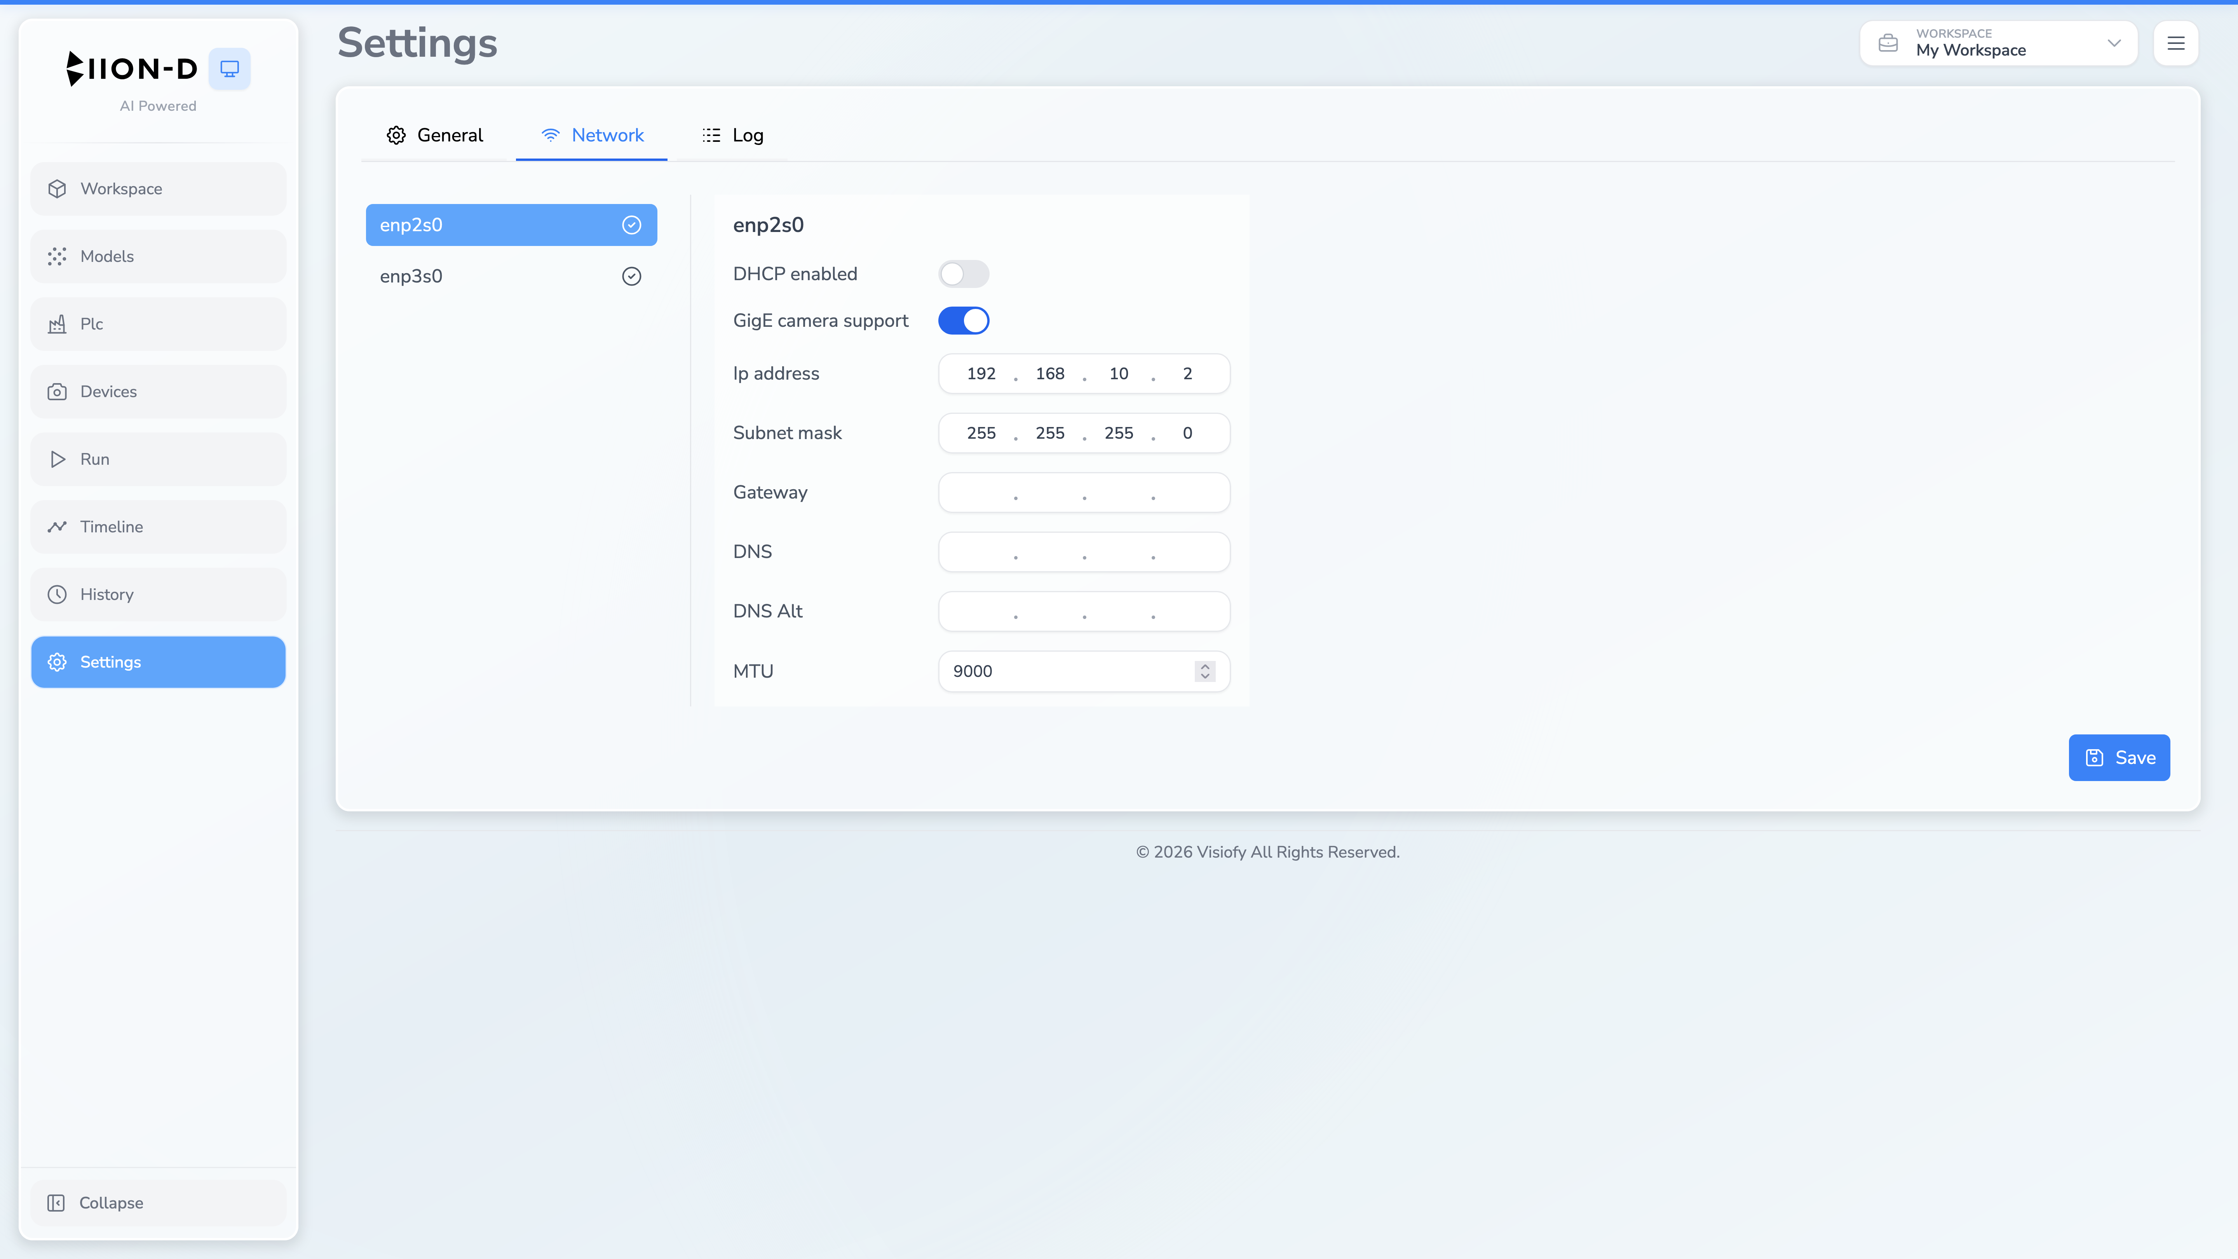Click the enp2s0 heading text

point(768,225)
